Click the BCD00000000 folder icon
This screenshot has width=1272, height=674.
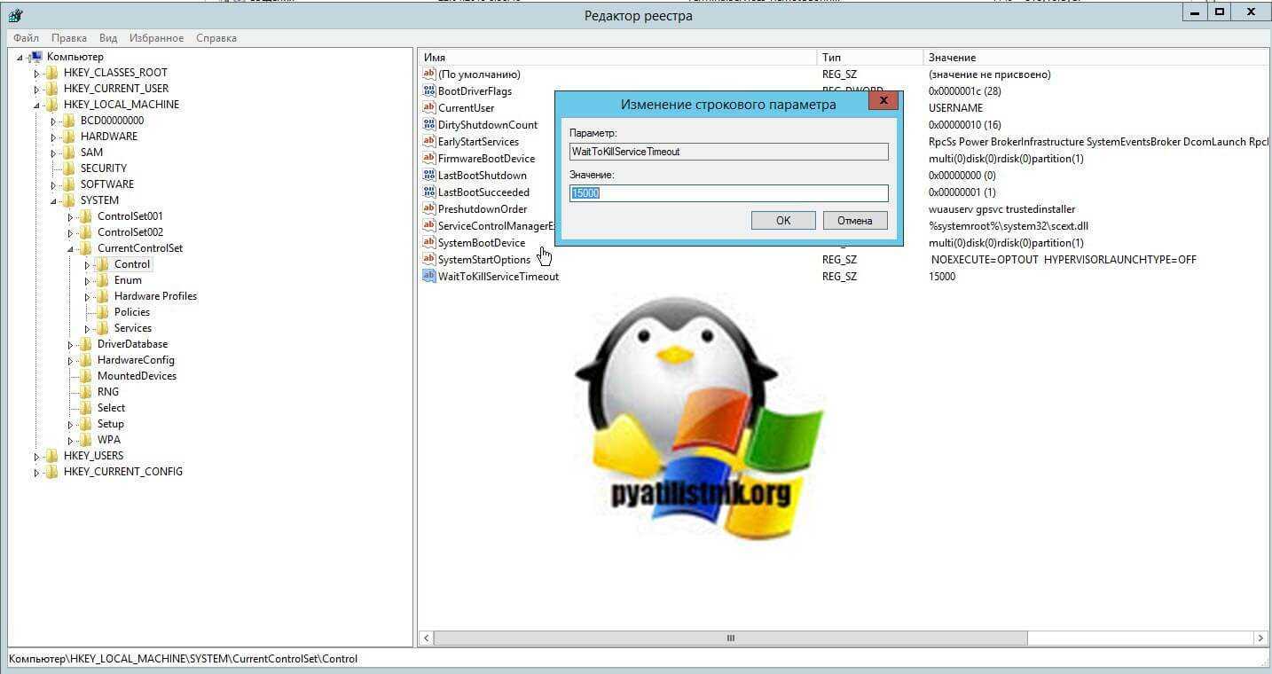tap(69, 121)
